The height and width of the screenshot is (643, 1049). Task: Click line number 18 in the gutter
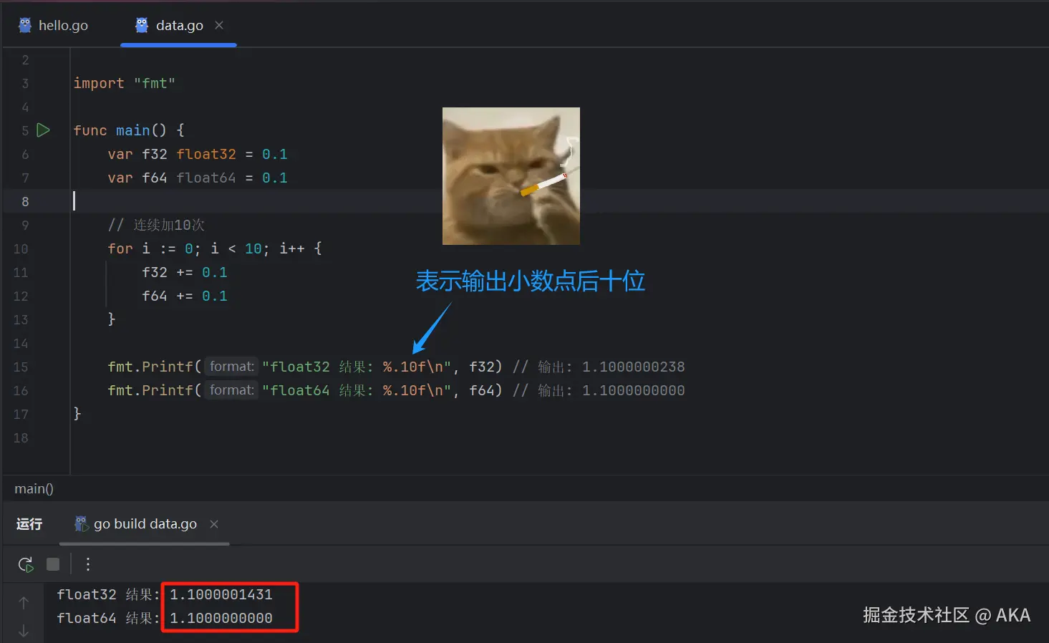coord(21,437)
